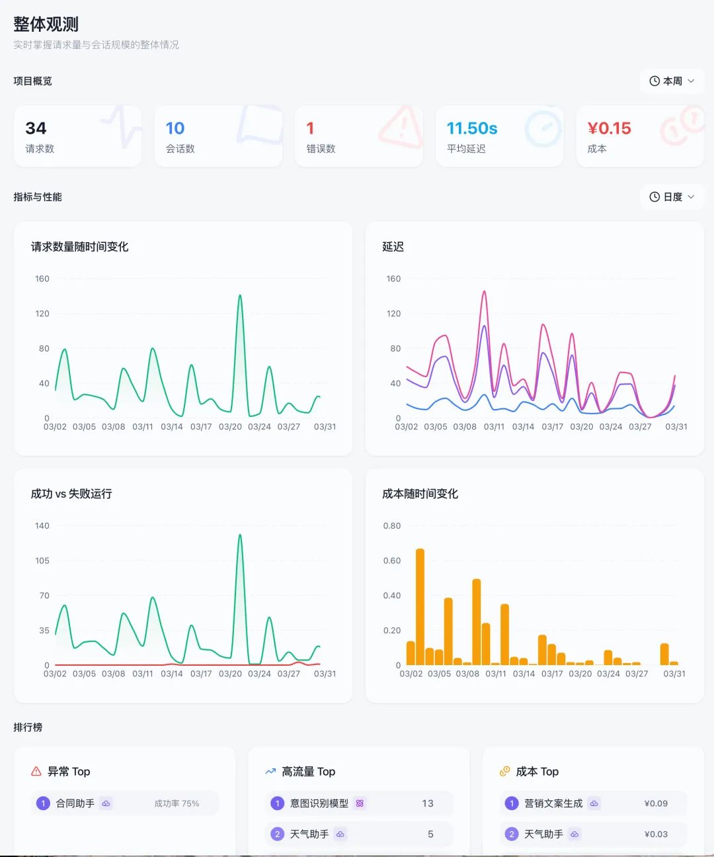Image resolution: width=714 pixels, height=857 pixels.
Task: Click the clock icon in the 本周 filter
Action: tap(654, 81)
